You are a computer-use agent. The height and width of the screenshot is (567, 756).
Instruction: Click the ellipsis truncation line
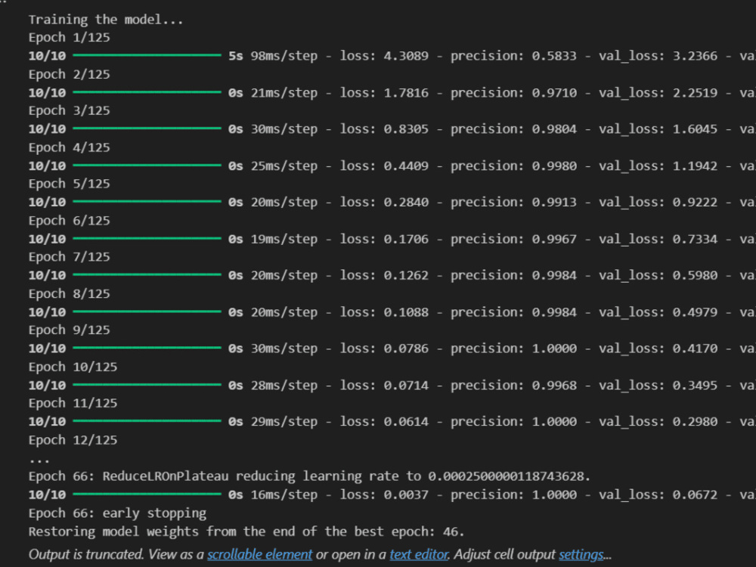[x=39, y=461]
